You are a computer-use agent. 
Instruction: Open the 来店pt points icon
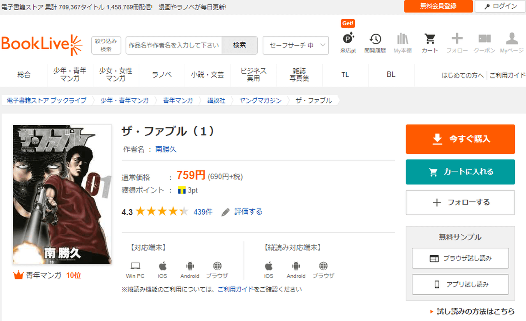click(348, 40)
